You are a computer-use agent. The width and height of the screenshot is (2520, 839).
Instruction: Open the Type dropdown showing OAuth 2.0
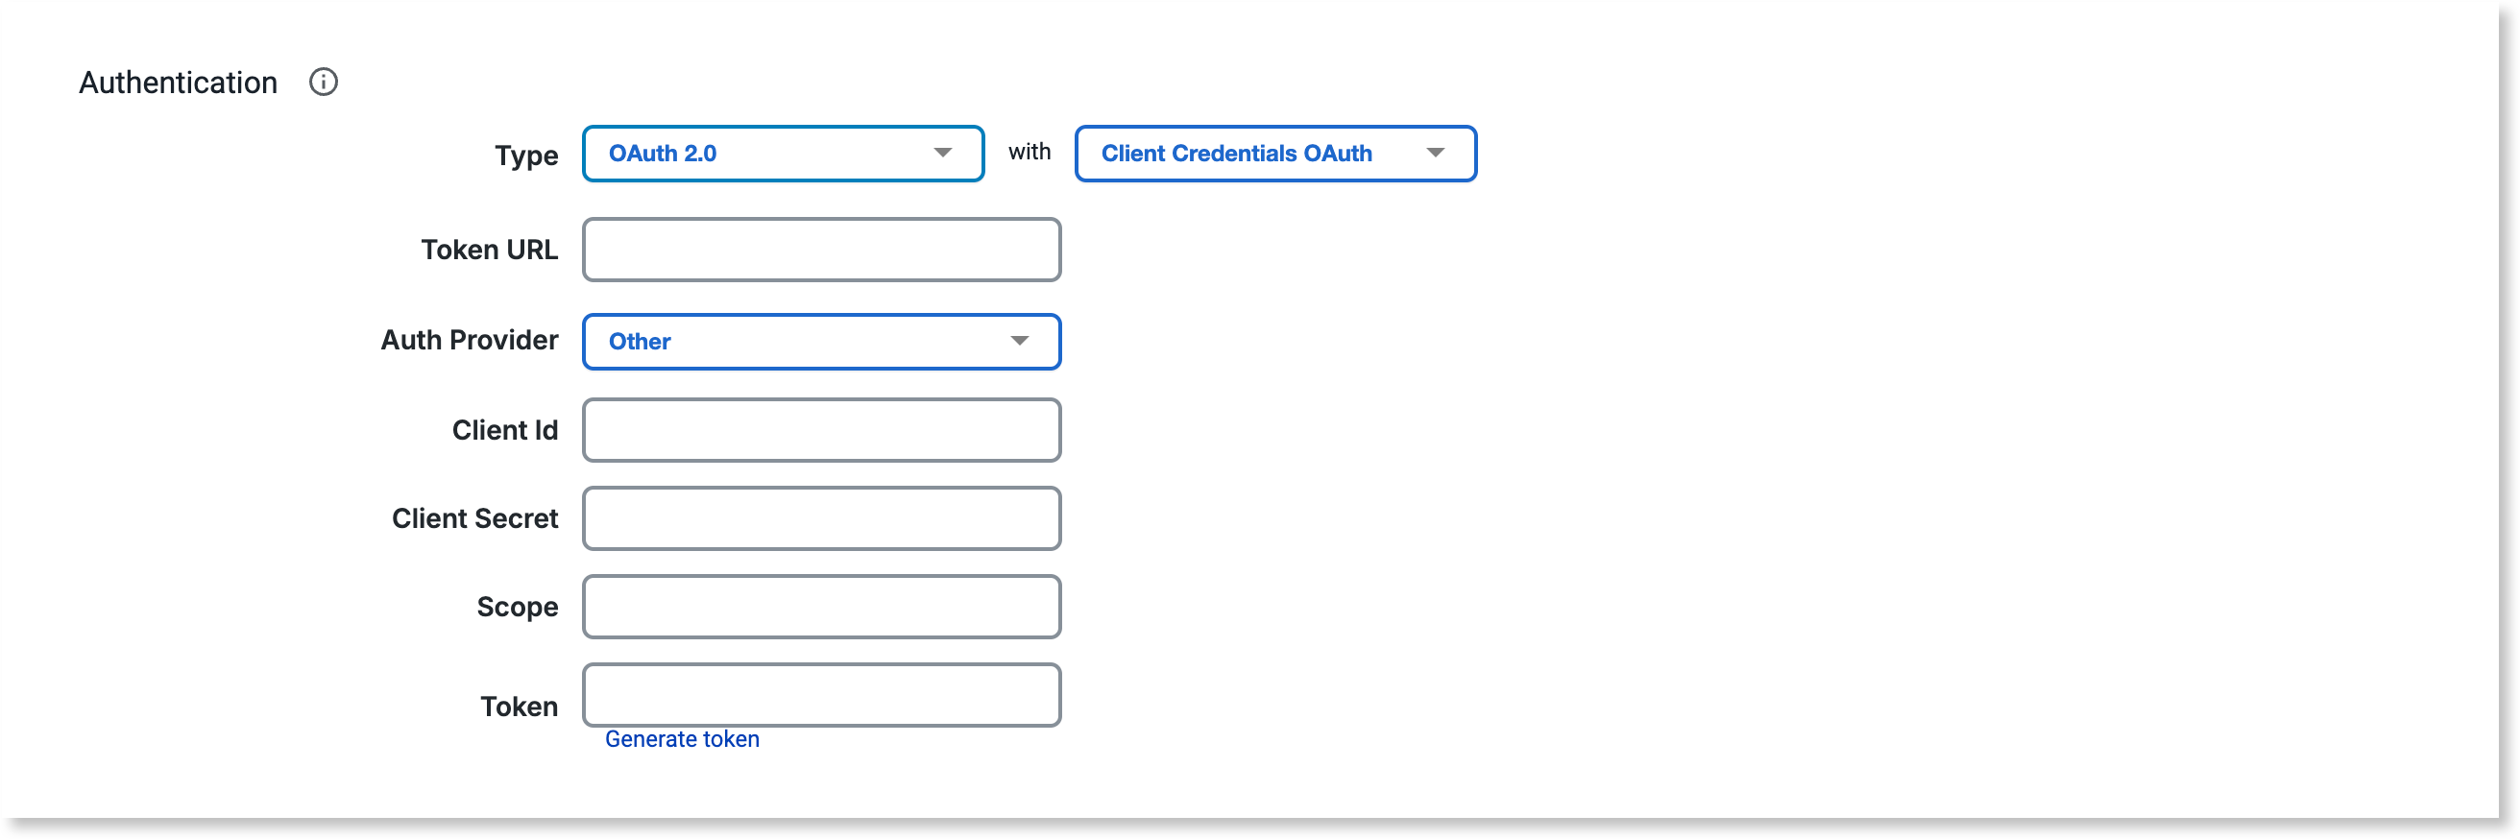pyautogui.click(x=783, y=154)
